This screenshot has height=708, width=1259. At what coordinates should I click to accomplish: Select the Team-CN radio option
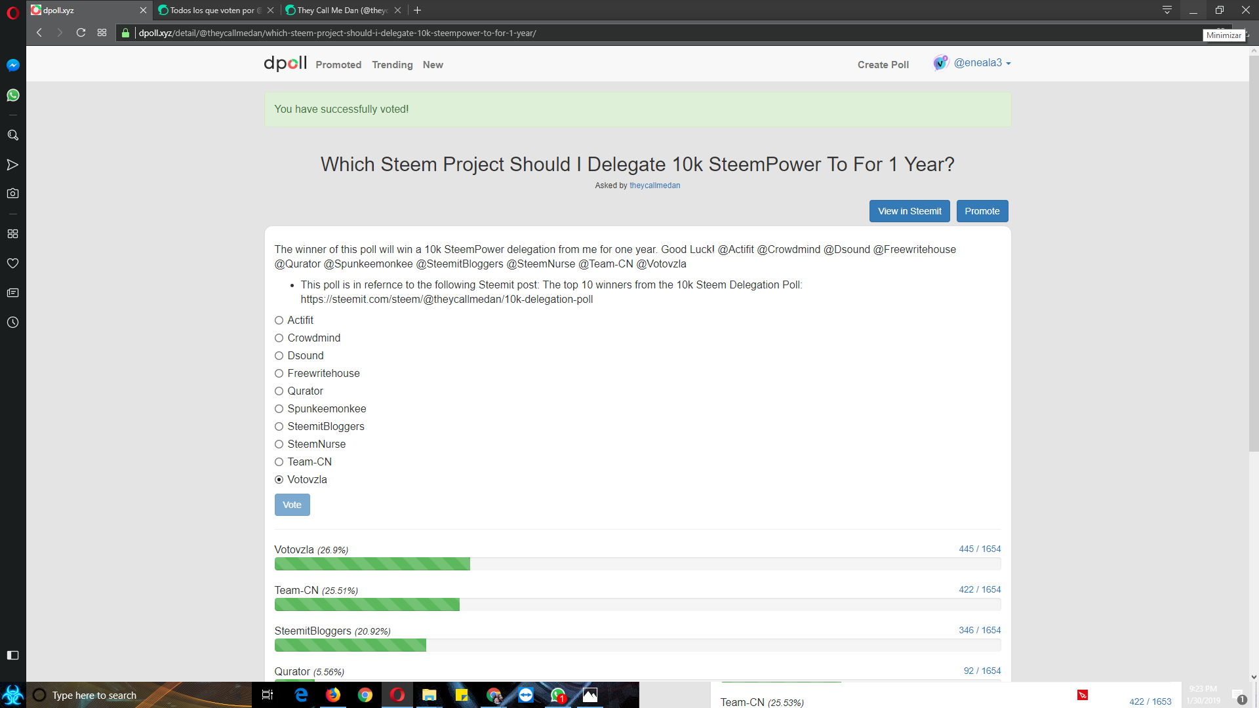[x=279, y=462]
